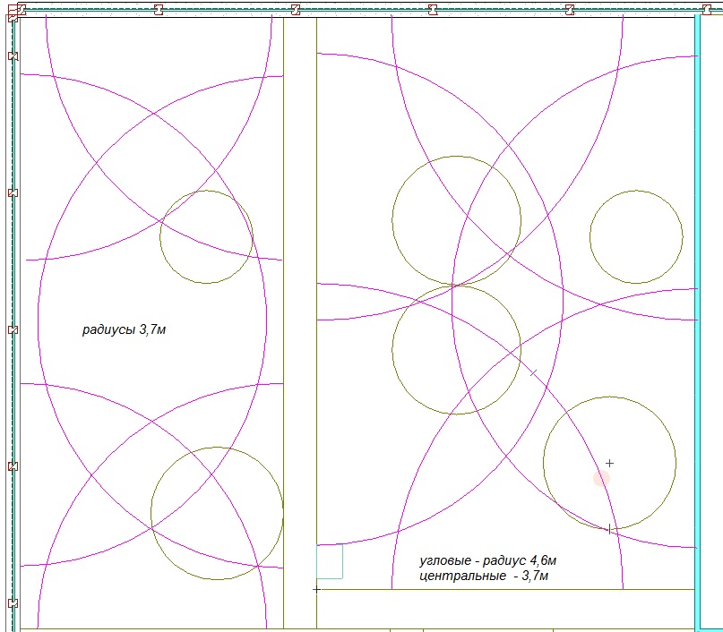This screenshot has height=632, width=723.
Task: Click inside the vertical partition strip between the rooms
Action: [300, 322]
